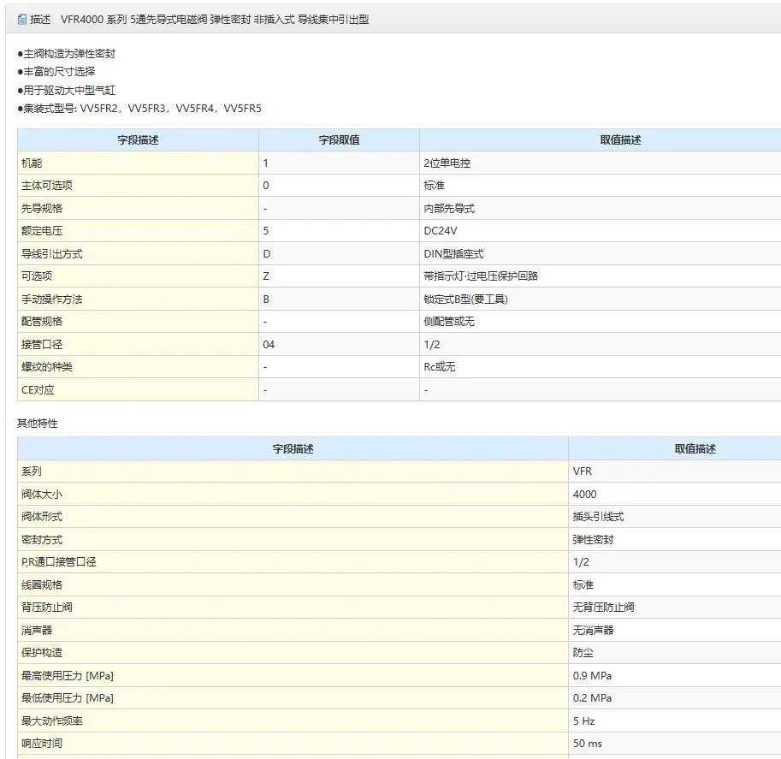Select the 无背压防止阀 value cell
This screenshot has width=781, height=759.
675,607
